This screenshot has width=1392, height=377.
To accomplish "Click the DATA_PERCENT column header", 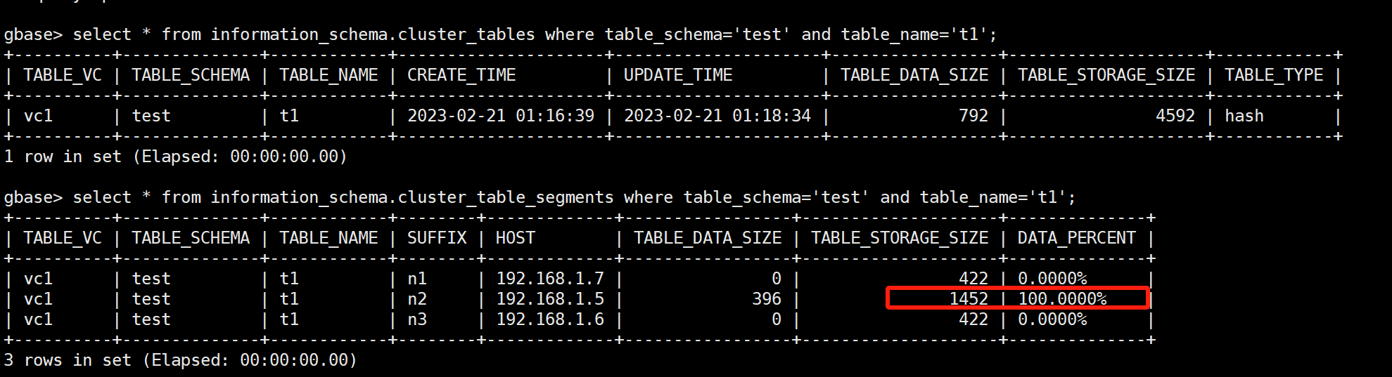I will point(1077,238).
